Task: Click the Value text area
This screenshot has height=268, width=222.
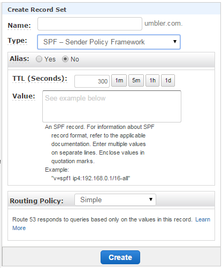Action: tap(112, 106)
